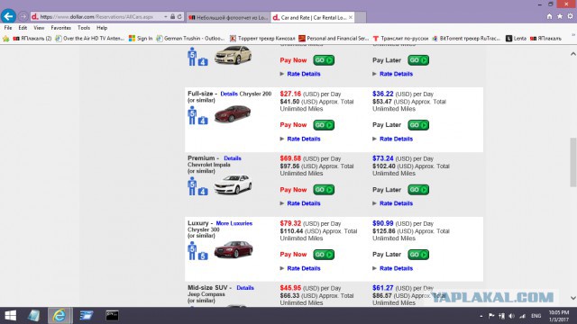Open the browser Home icon
Image resolution: width=577 pixels, height=324 pixels.
549,16
